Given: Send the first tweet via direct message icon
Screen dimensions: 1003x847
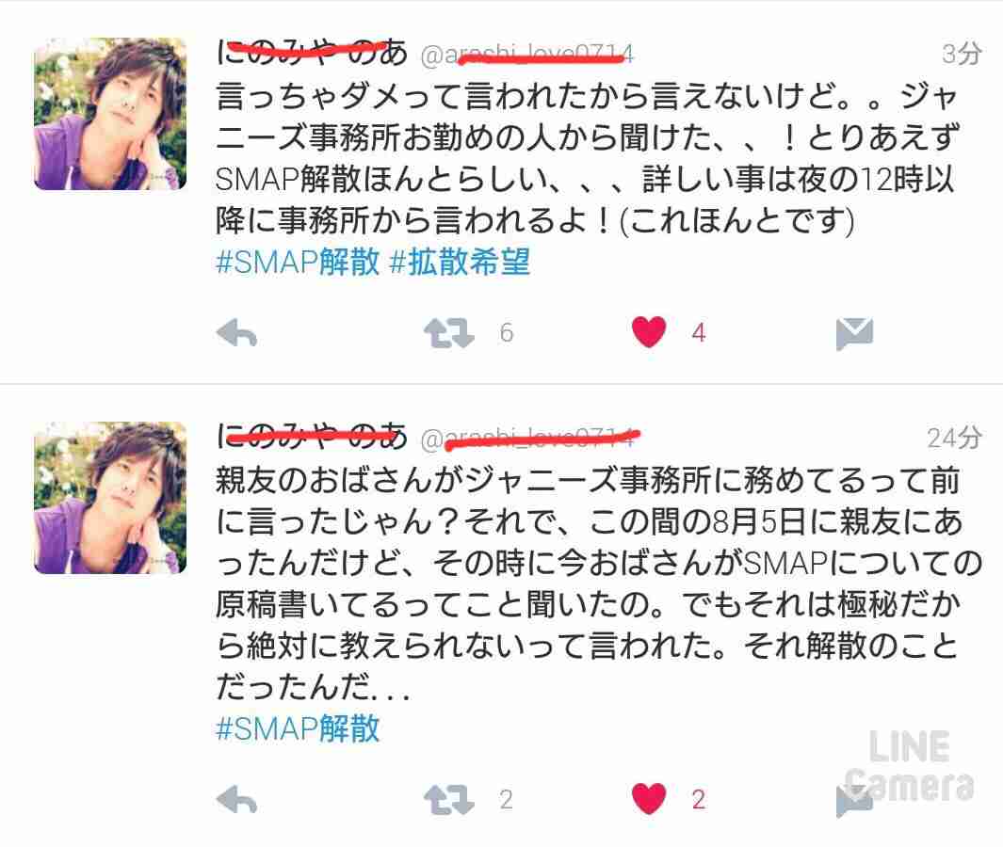Looking at the screenshot, I should coord(854,333).
